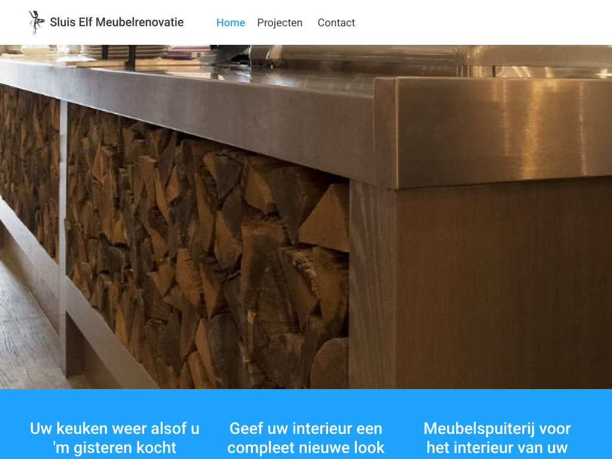This screenshot has height=459, width=612.
Task: Open the Sluis Elf Meubelrenovatie site title
Action: tap(117, 22)
